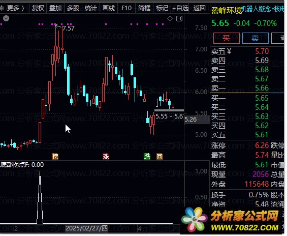Click the stock name 盈峰环境
The image size is (287, 236).
(x=227, y=11)
